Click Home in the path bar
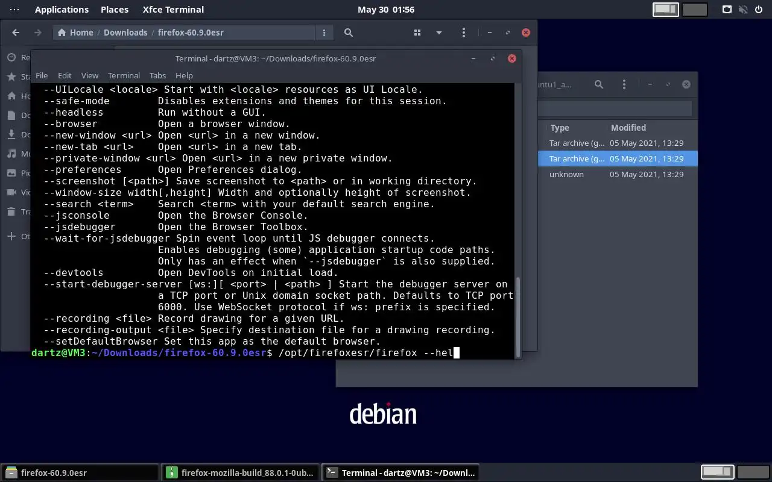The width and height of the screenshot is (772, 482). 75,33
